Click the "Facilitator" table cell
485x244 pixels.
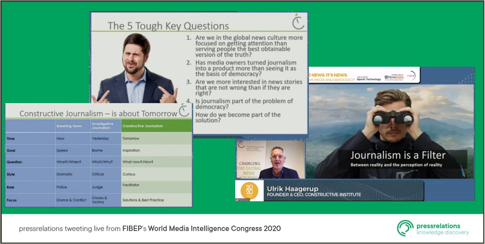(156, 187)
